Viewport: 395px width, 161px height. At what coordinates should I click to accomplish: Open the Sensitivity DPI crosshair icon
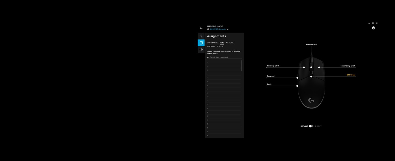[x=201, y=50]
